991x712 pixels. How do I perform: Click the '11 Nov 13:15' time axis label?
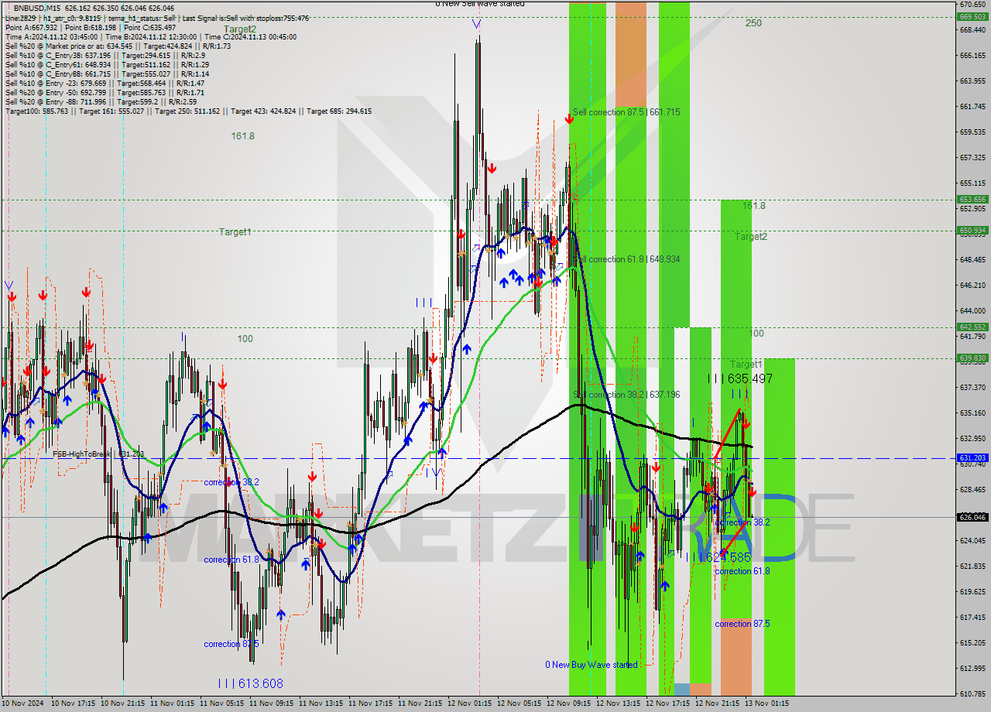(x=321, y=703)
